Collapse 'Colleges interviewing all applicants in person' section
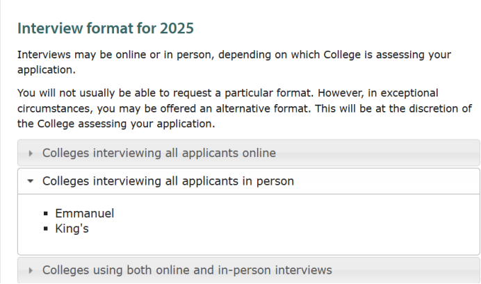 click(x=168, y=181)
